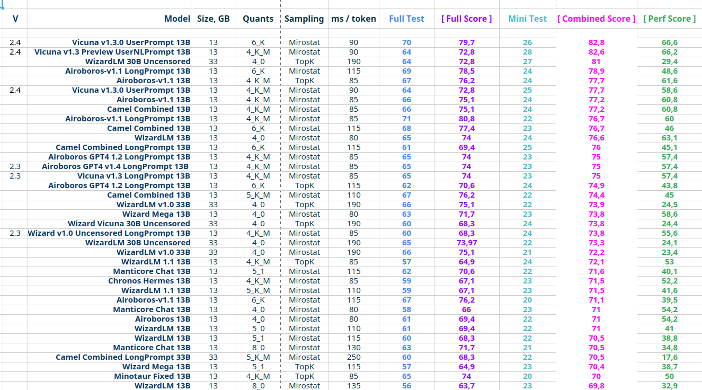Screen dimensions: 702x390
Task: Select the Full Test cell showing "56"
Action: coord(406,386)
